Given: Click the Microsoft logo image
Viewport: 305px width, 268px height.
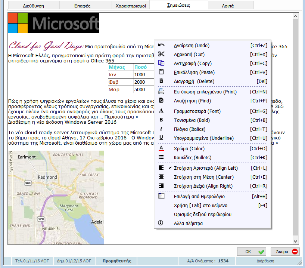Looking at the screenshot, I should click(x=54, y=23).
